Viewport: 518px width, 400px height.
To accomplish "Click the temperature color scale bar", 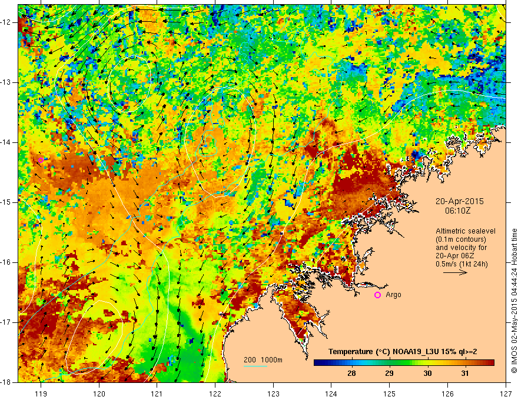I will pos(404,363).
